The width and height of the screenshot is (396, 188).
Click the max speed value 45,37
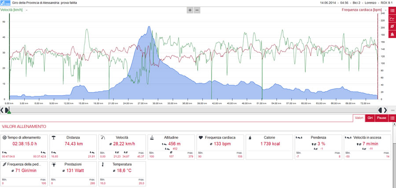tap(141, 157)
